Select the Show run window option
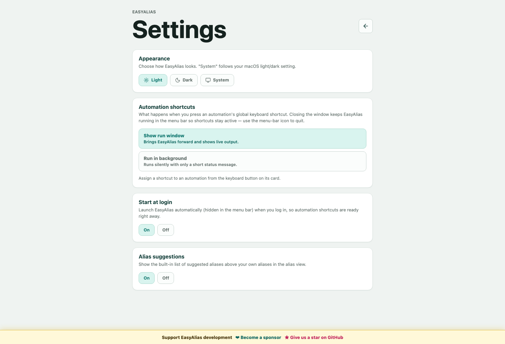Screen dimensions: 505x344 [252, 139]
